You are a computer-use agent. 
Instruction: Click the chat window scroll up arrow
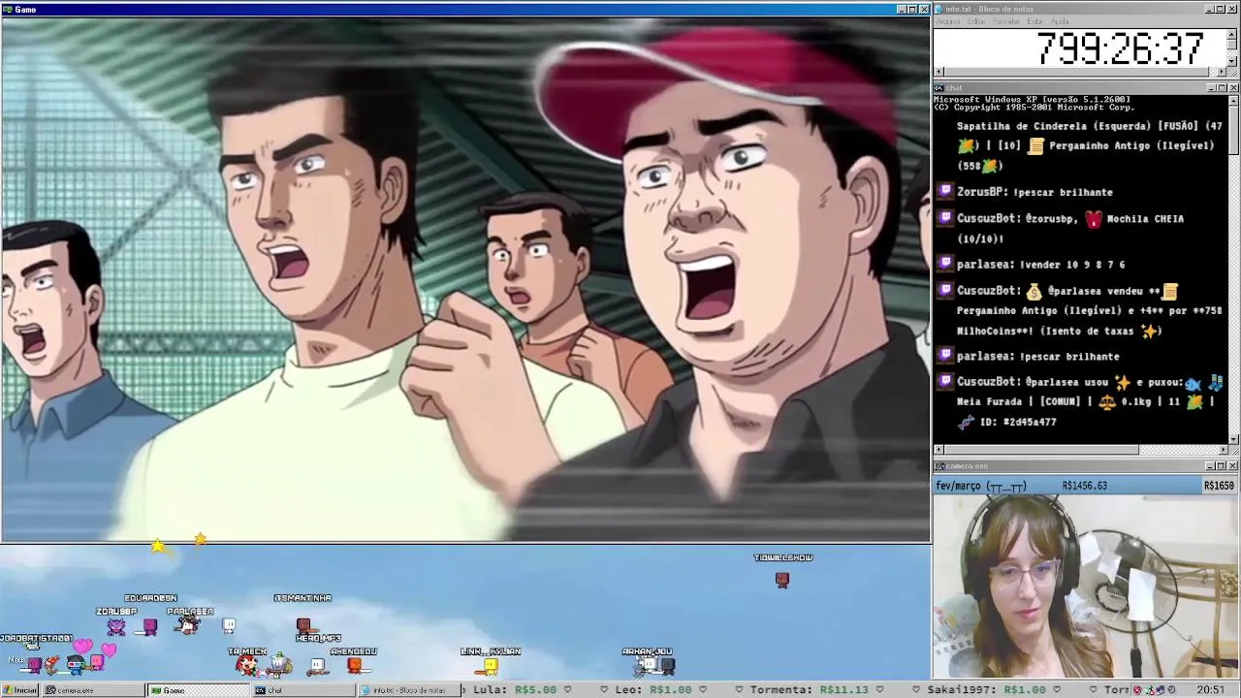point(1233,100)
